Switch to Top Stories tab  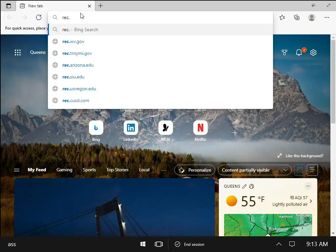point(117,170)
